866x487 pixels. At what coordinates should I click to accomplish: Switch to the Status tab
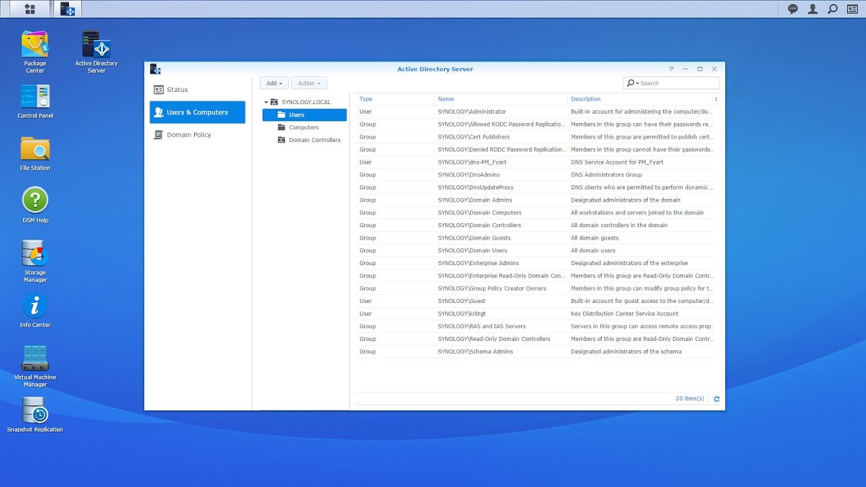(198, 89)
